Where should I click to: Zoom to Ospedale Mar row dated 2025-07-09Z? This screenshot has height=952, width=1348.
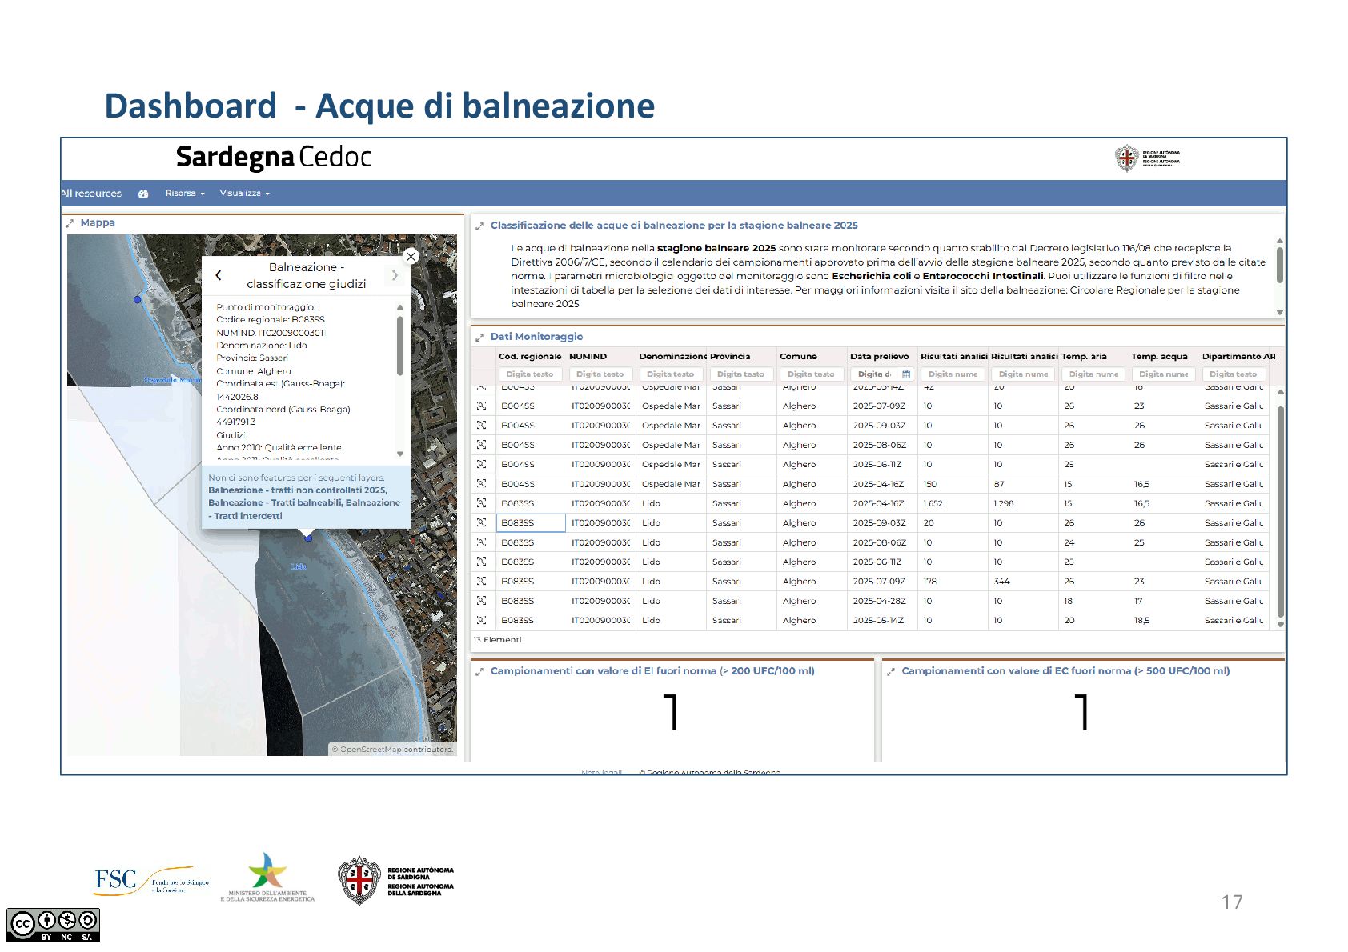(x=481, y=406)
